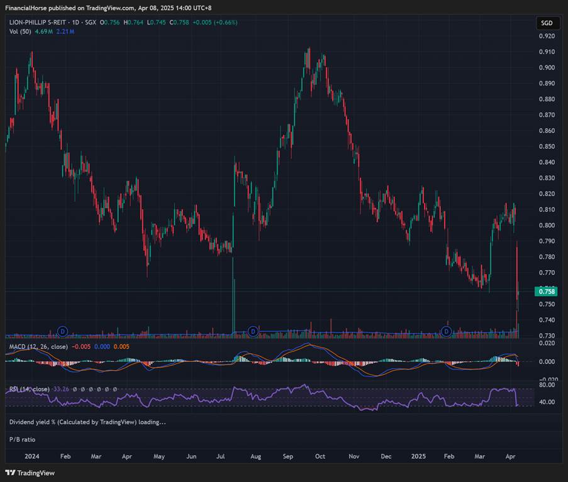The width and height of the screenshot is (568, 482).
Task: Click the Jul label on time axis
Action: pos(220,456)
